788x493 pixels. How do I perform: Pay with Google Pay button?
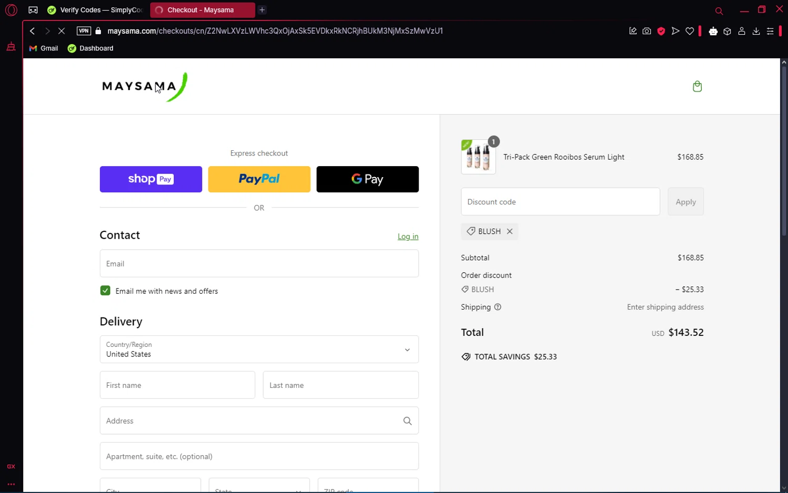pyautogui.click(x=368, y=179)
